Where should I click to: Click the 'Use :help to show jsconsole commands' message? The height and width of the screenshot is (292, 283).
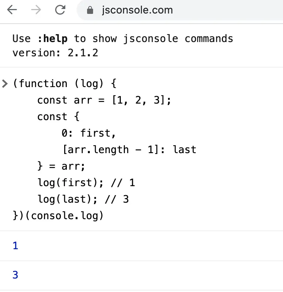[x=123, y=39]
